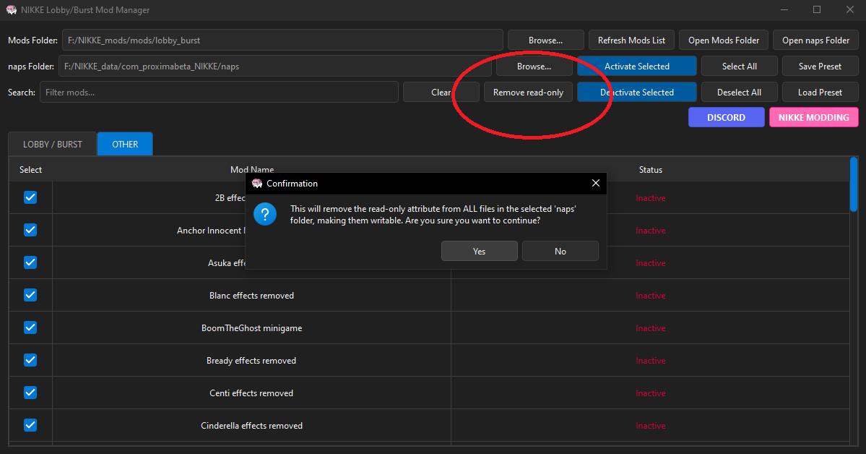Switch to the LOBBY / BURST tab
The height and width of the screenshot is (454, 866).
click(51, 143)
